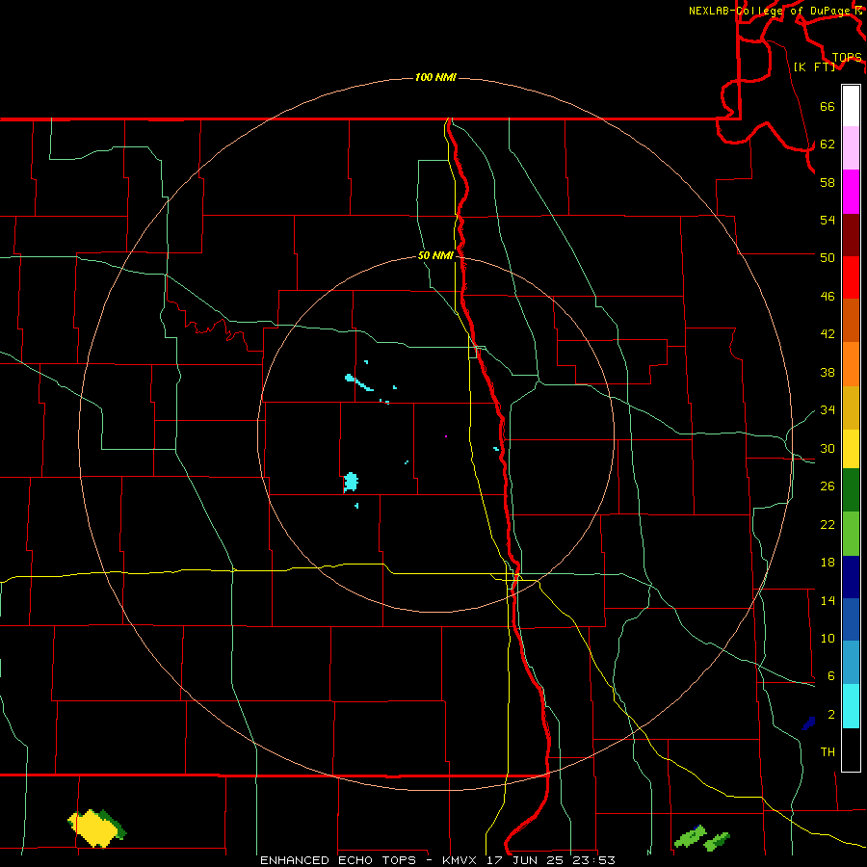Click the yellow swatch near 30
Viewport: 867px width, 867px height.
point(851,448)
